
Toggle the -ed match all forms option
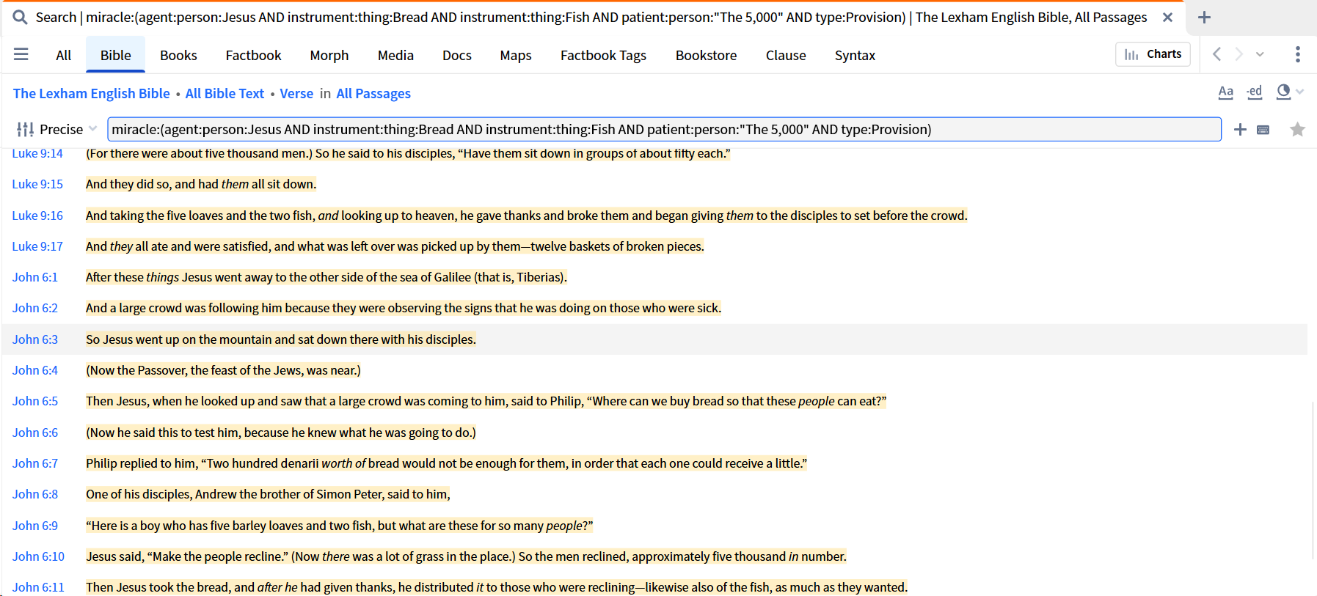point(1255,92)
